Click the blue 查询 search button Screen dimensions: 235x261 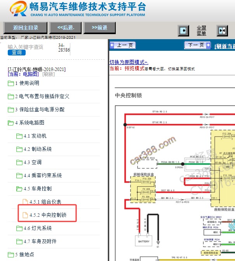(17, 52)
